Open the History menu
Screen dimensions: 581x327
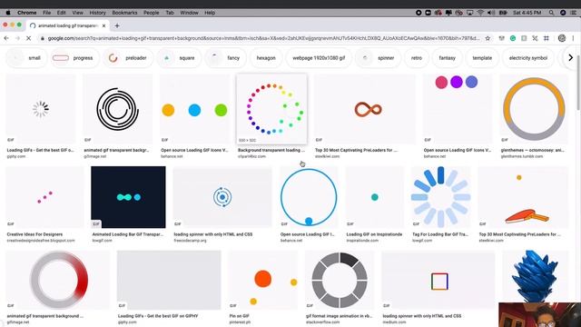pyautogui.click(x=97, y=13)
